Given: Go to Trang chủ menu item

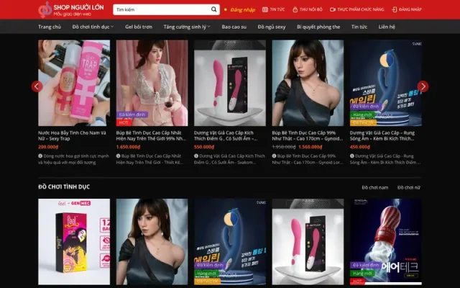Looking at the screenshot, I should click(50, 27).
